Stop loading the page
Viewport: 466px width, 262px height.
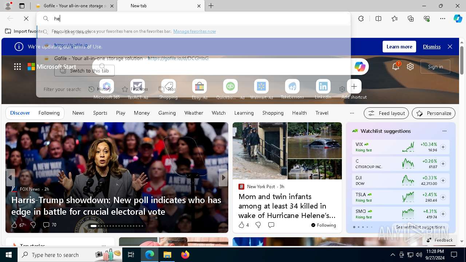26,19
